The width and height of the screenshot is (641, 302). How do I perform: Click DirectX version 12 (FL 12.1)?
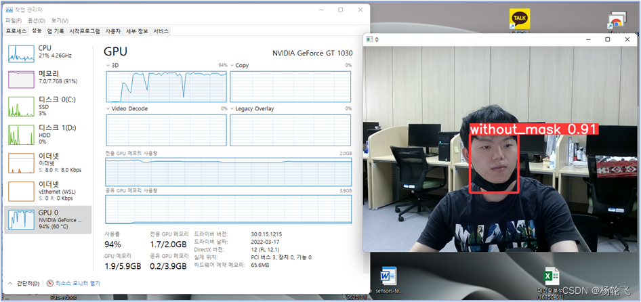(266, 249)
